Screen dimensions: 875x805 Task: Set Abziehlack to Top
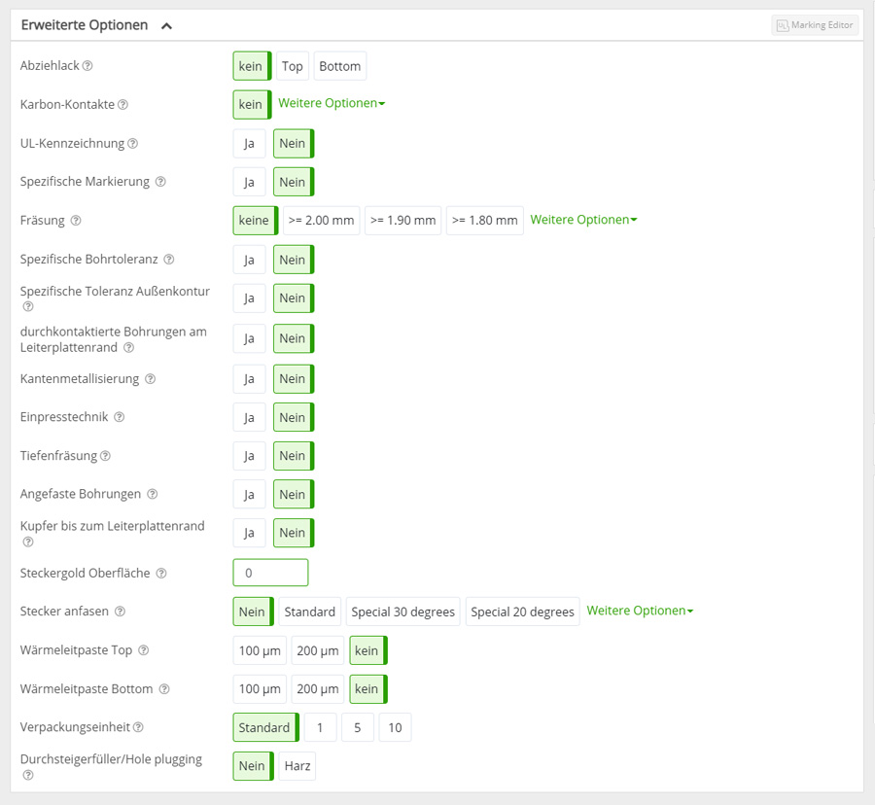292,66
